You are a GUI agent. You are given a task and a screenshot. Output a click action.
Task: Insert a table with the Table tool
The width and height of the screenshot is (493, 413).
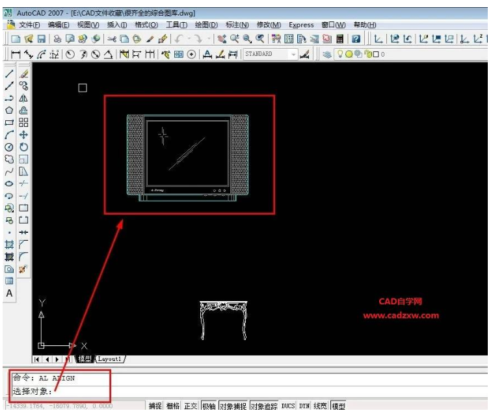point(9,281)
